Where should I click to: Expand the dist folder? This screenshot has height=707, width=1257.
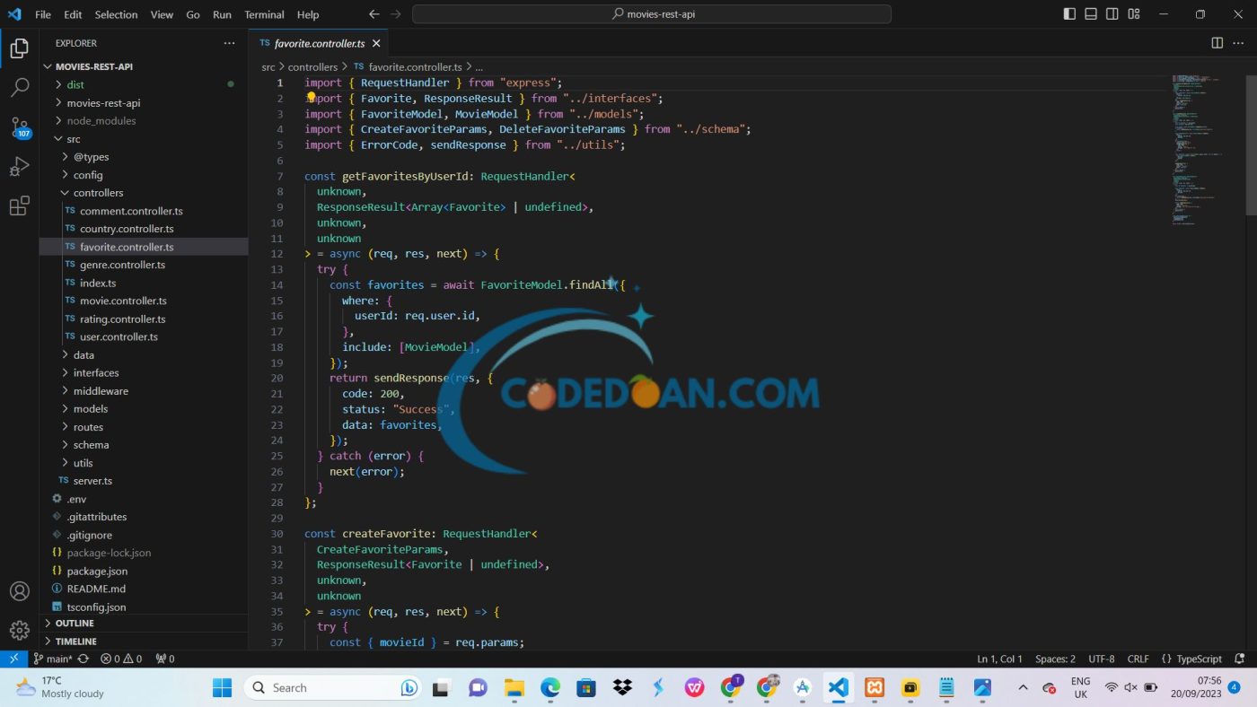(144, 84)
